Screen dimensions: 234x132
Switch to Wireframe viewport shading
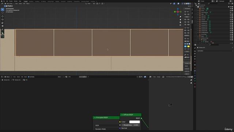tap(185, 4)
